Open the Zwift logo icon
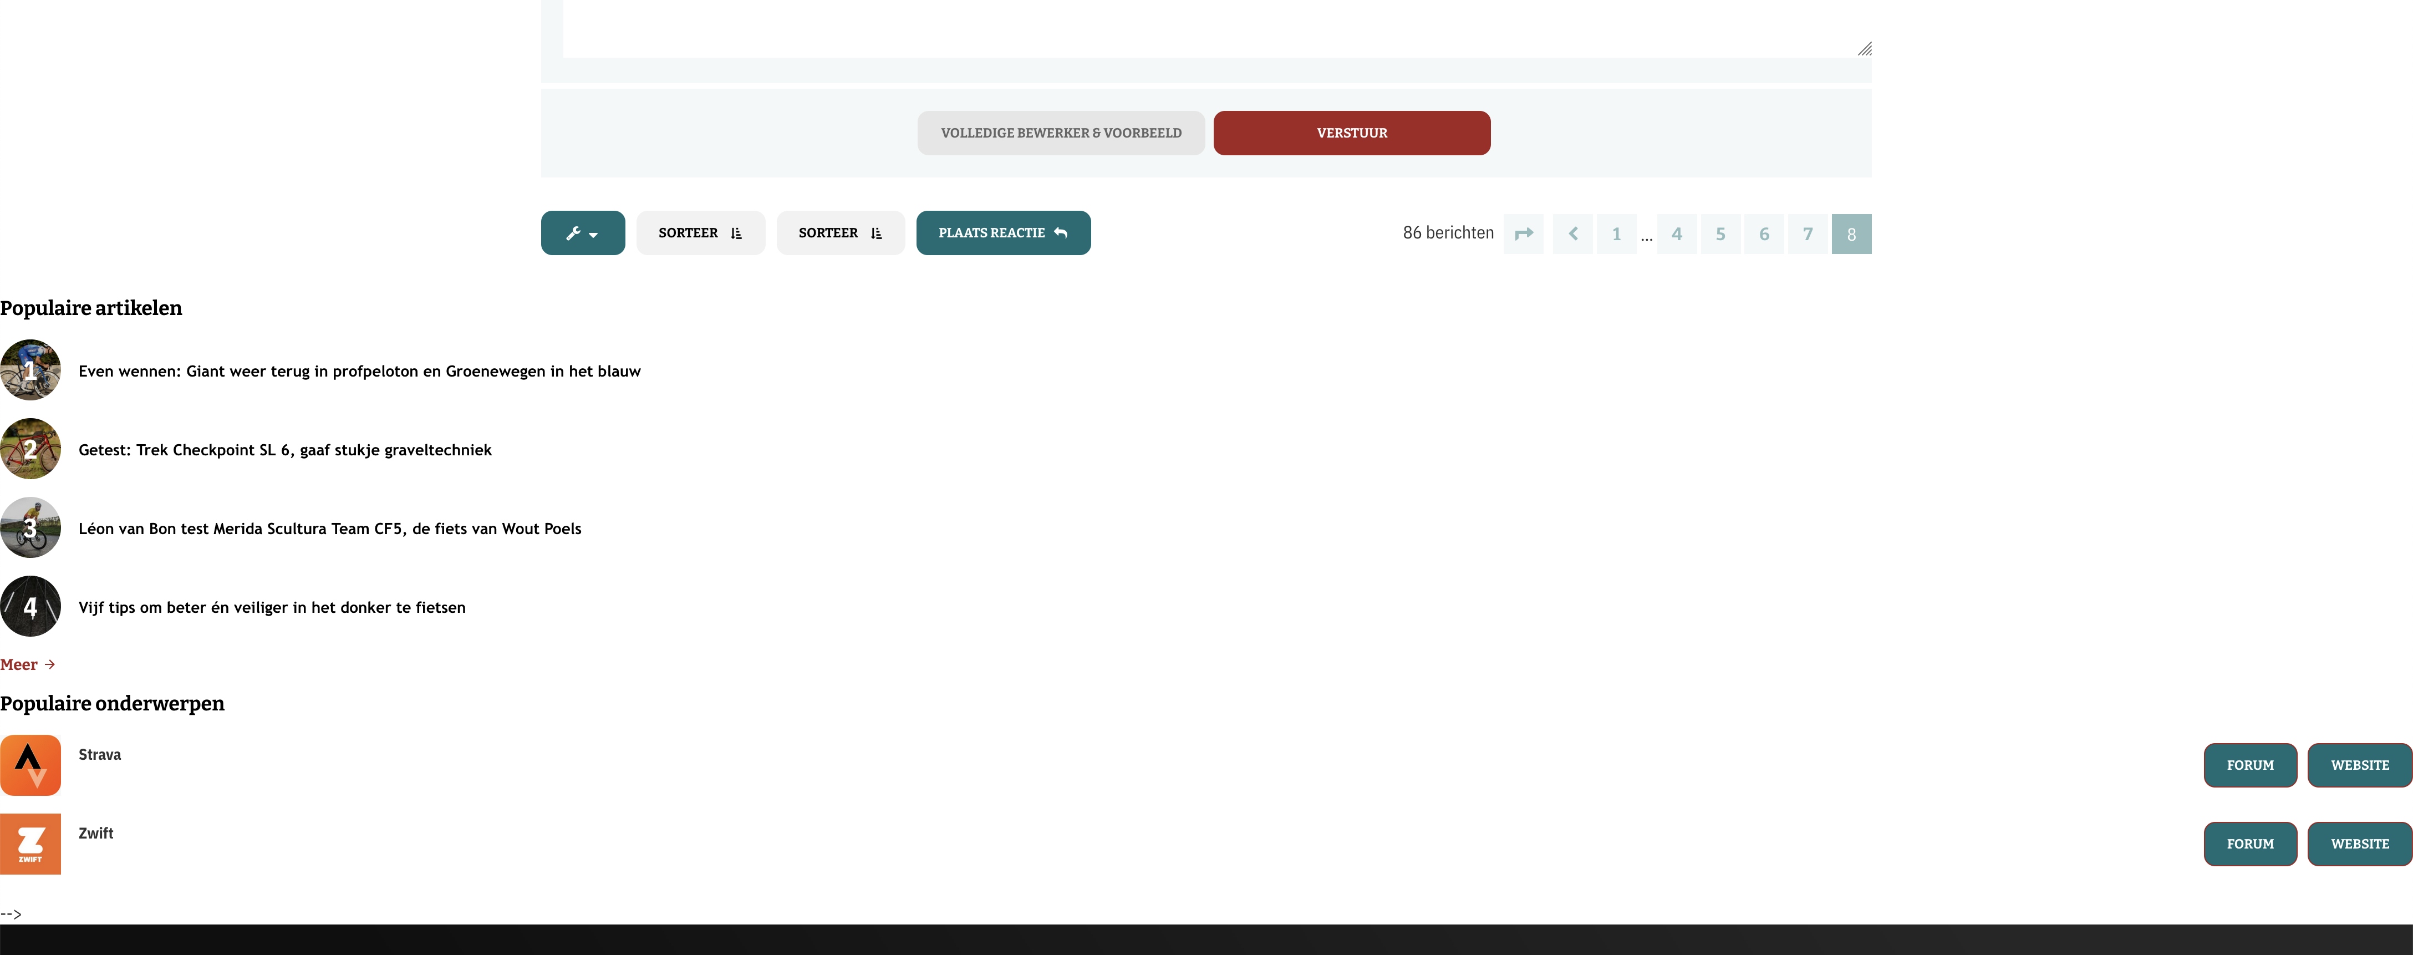The height and width of the screenshot is (955, 2413). 30,844
